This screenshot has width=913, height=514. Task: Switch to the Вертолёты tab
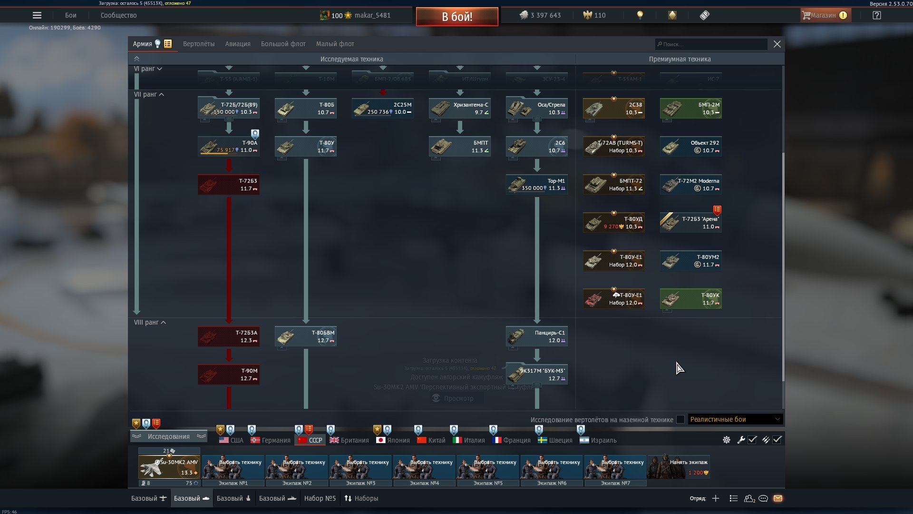(x=199, y=44)
